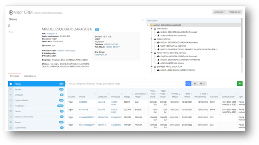Open the Siniestros sidebar section
The image size is (259, 145).
[x=36, y=95]
